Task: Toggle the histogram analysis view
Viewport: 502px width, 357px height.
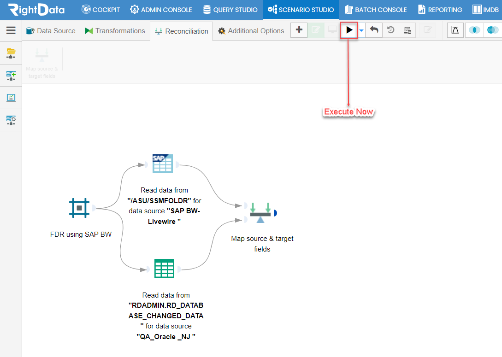Action: [455, 29]
